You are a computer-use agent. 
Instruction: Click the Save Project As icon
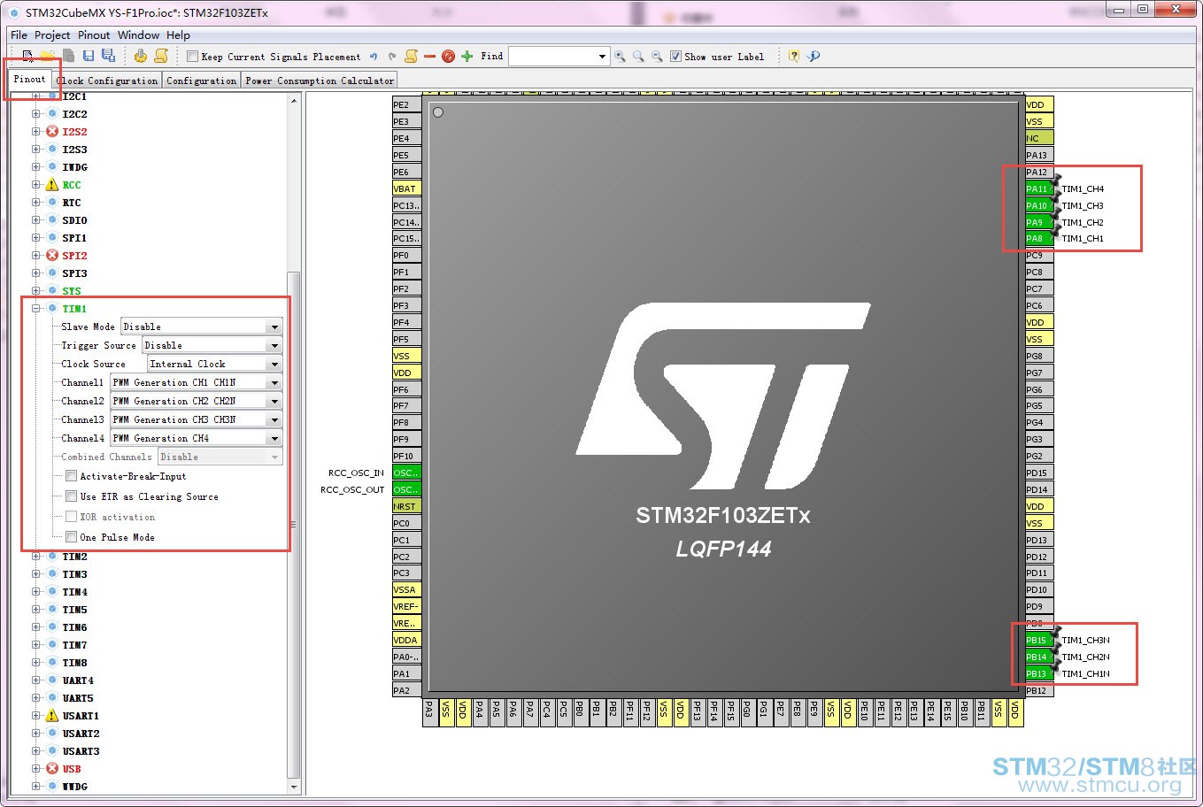click(x=108, y=56)
